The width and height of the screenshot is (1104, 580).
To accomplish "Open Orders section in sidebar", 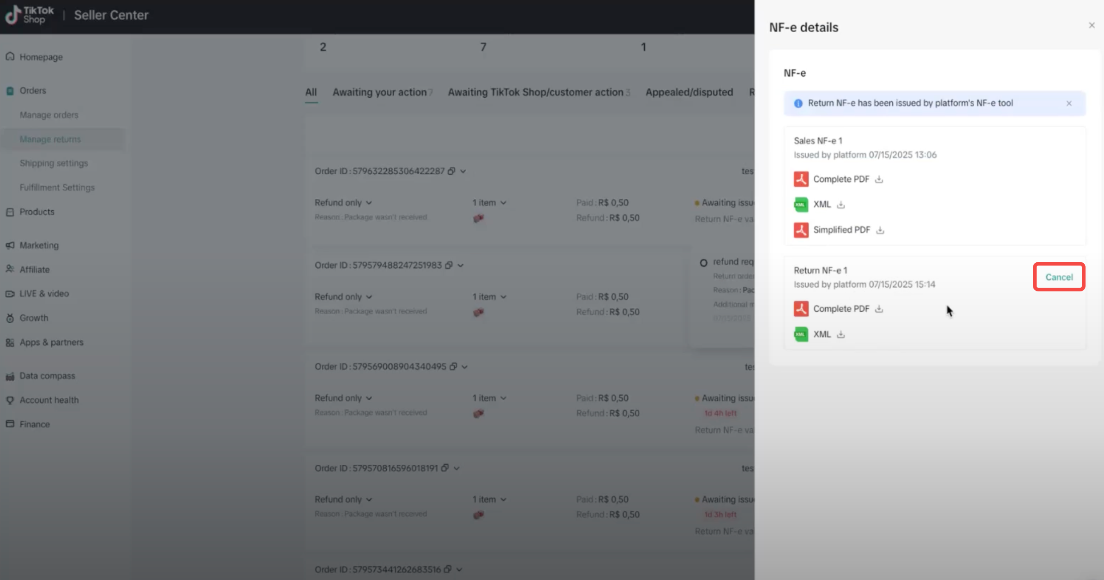I will click(32, 90).
